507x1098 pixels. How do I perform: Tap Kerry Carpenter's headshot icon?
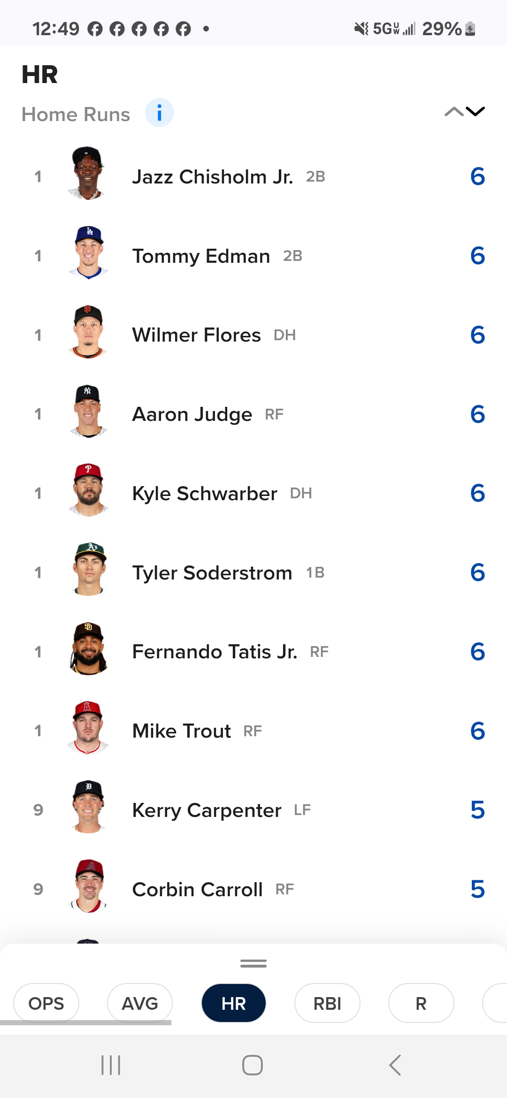pos(88,807)
